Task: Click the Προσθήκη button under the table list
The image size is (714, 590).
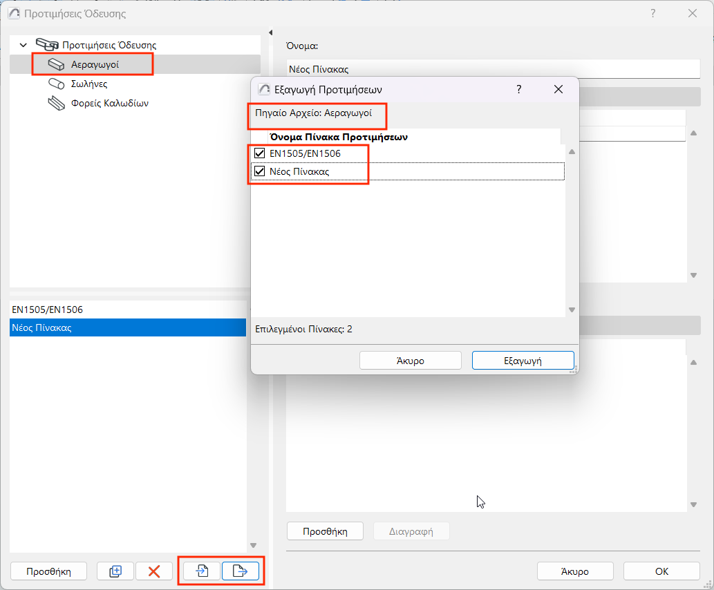Action: point(48,571)
